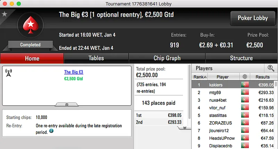
Task: Open the Chip Graph tab
Action: 167,58
